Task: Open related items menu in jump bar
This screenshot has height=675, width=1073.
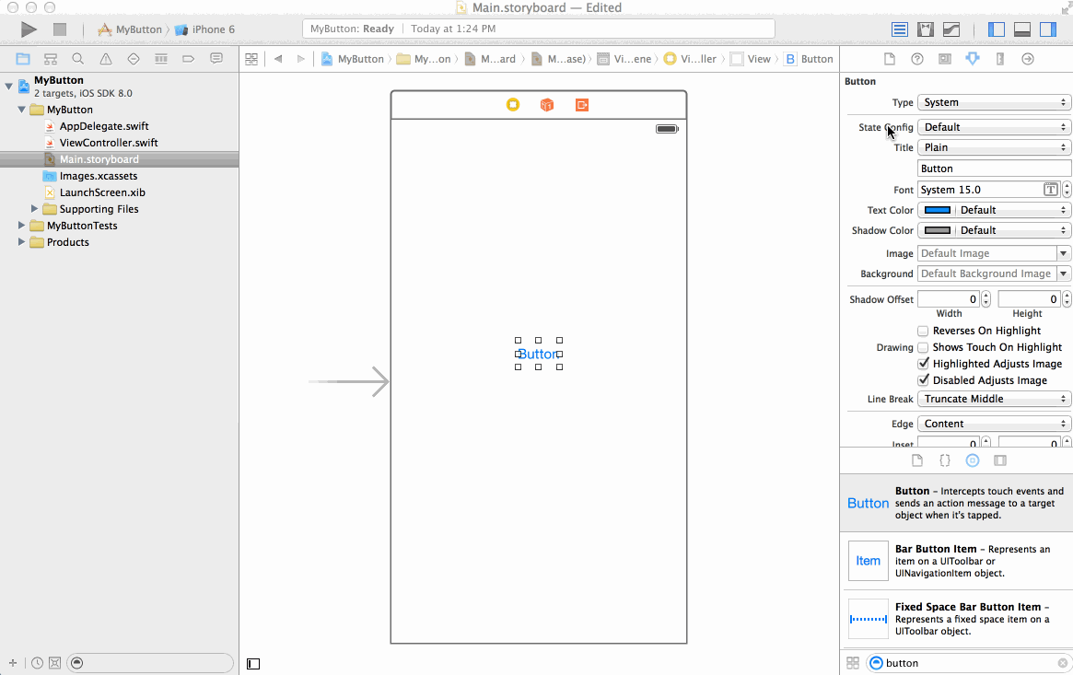Action: pyautogui.click(x=251, y=60)
